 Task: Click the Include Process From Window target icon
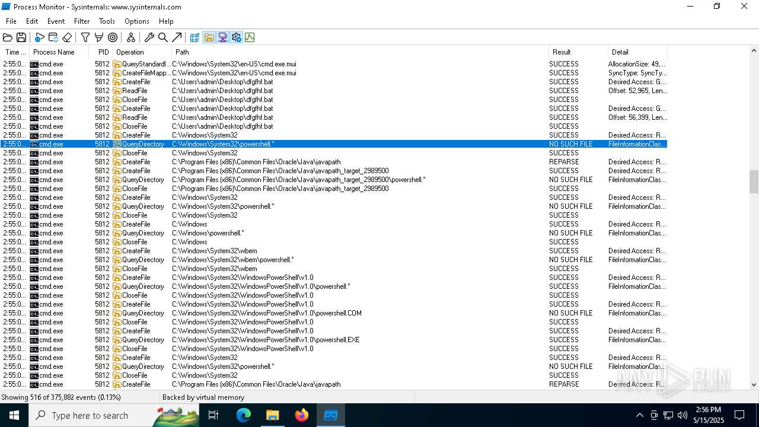(113, 37)
